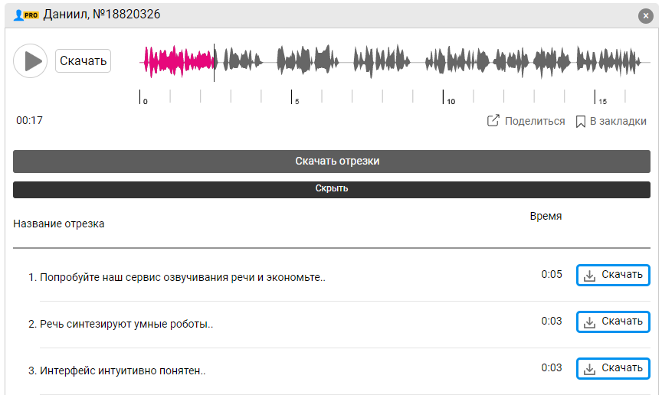Seek to the 5-second timeline mark

292,97
